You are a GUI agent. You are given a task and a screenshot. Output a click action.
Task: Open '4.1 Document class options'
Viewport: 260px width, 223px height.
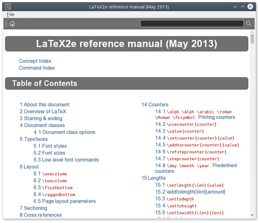[65, 132]
